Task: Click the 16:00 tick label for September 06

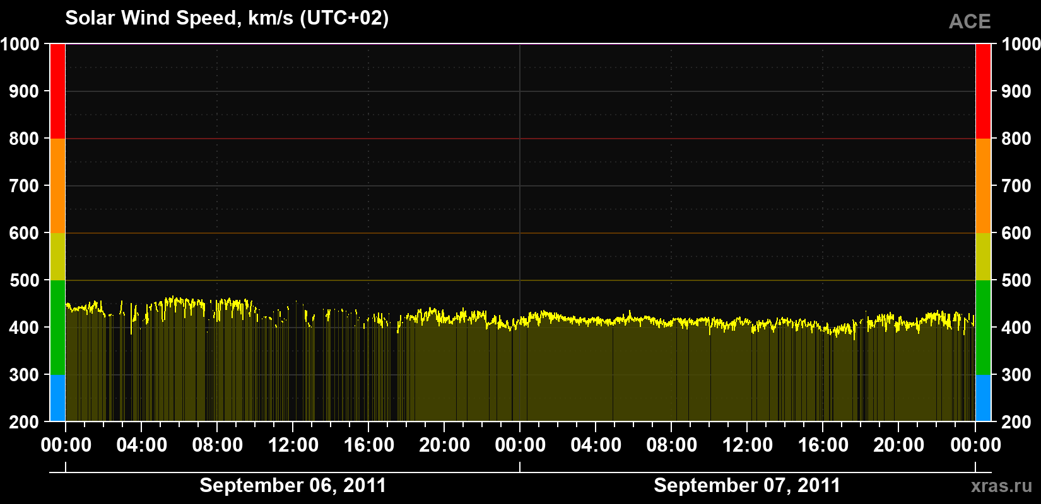Action: (369, 445)
